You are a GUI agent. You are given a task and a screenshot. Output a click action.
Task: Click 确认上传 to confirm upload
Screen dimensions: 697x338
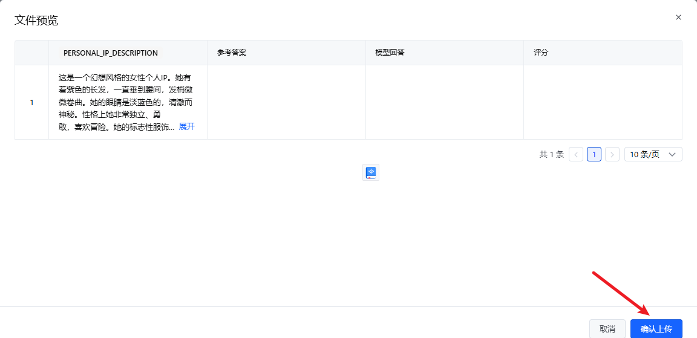pyautogui.click(x=656, y=329)
